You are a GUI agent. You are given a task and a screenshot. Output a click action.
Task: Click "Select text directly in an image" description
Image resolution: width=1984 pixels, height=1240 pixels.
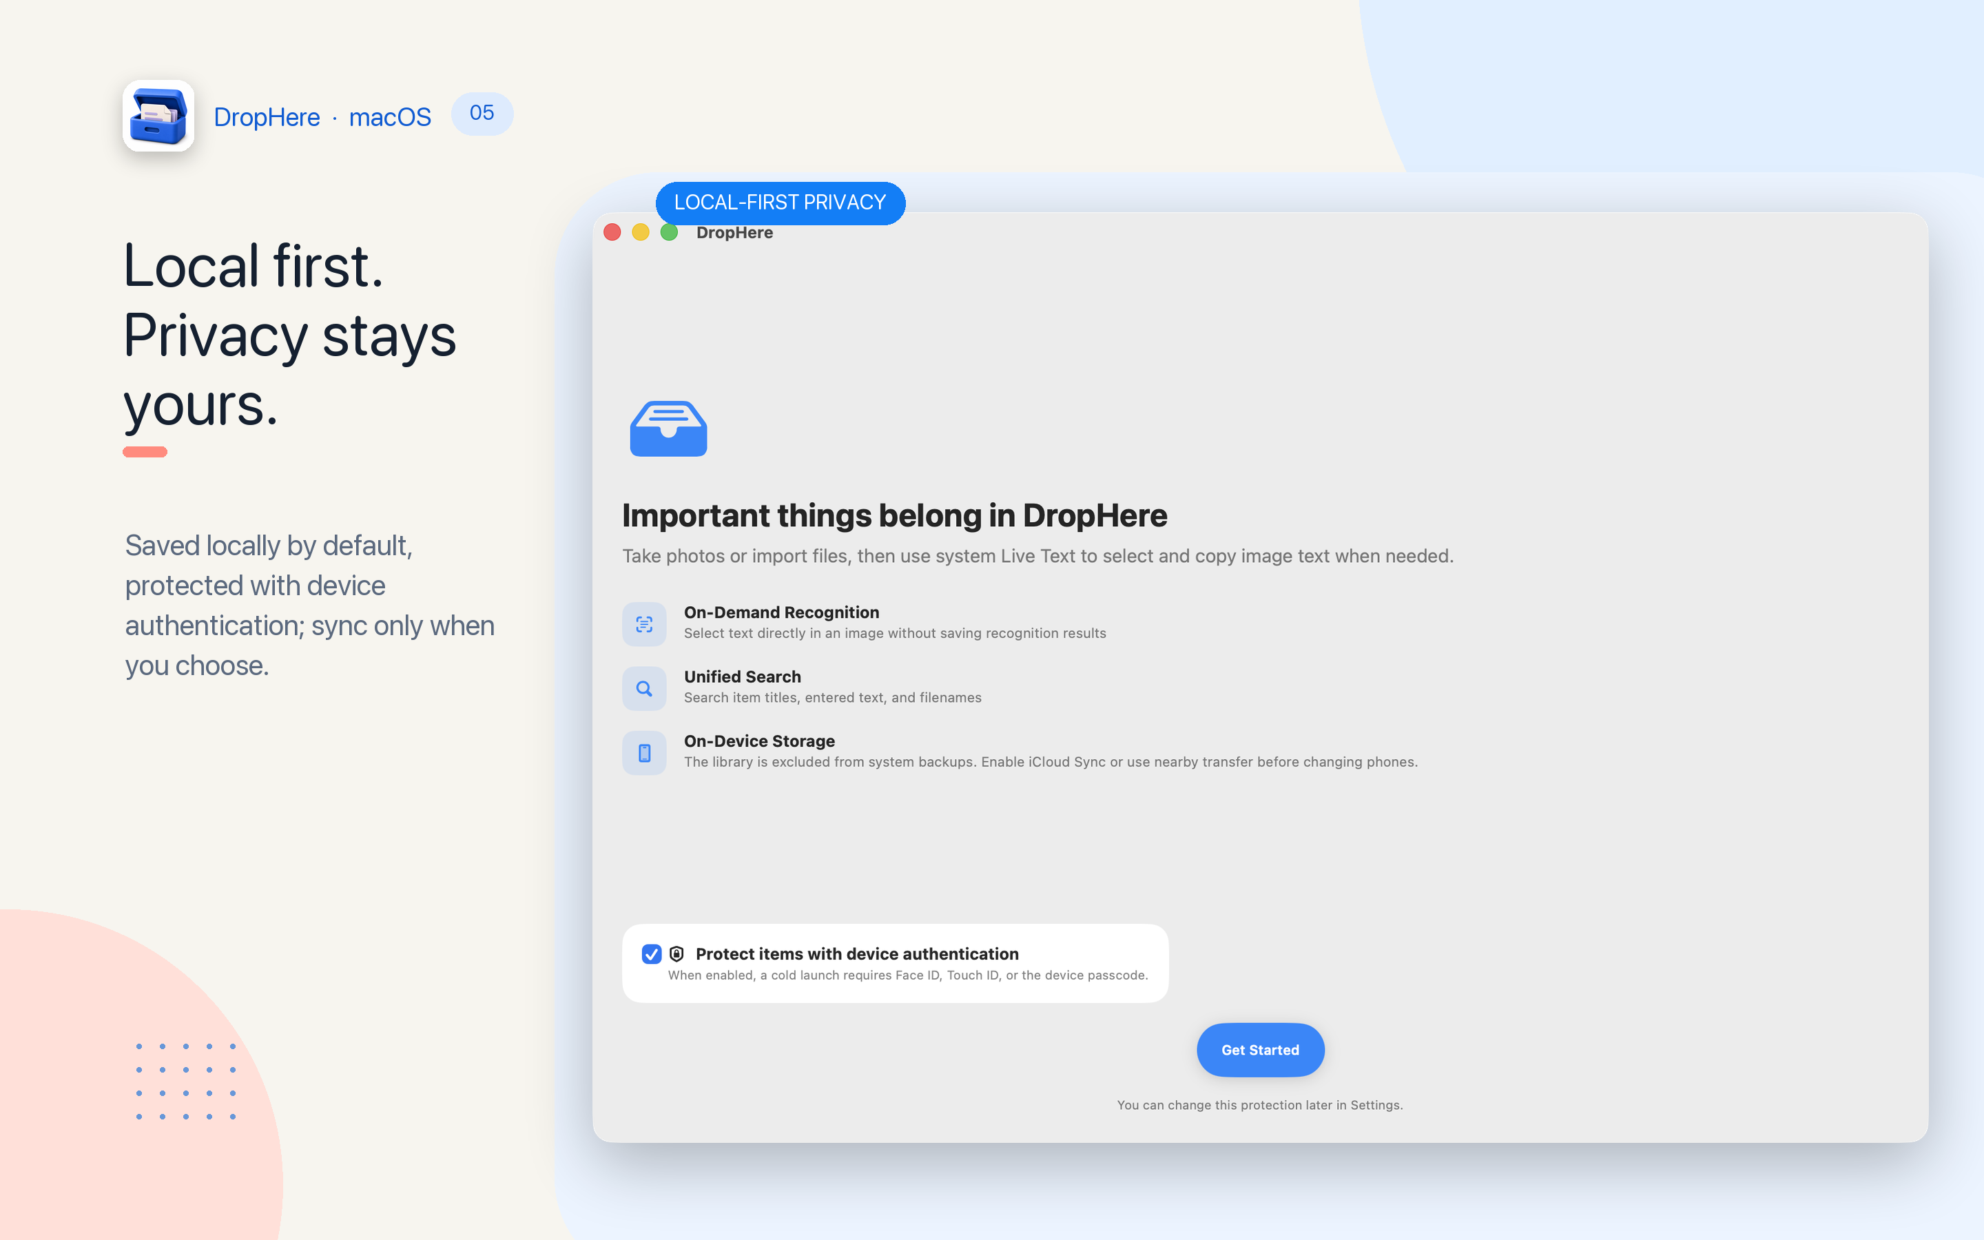[896, 633]
